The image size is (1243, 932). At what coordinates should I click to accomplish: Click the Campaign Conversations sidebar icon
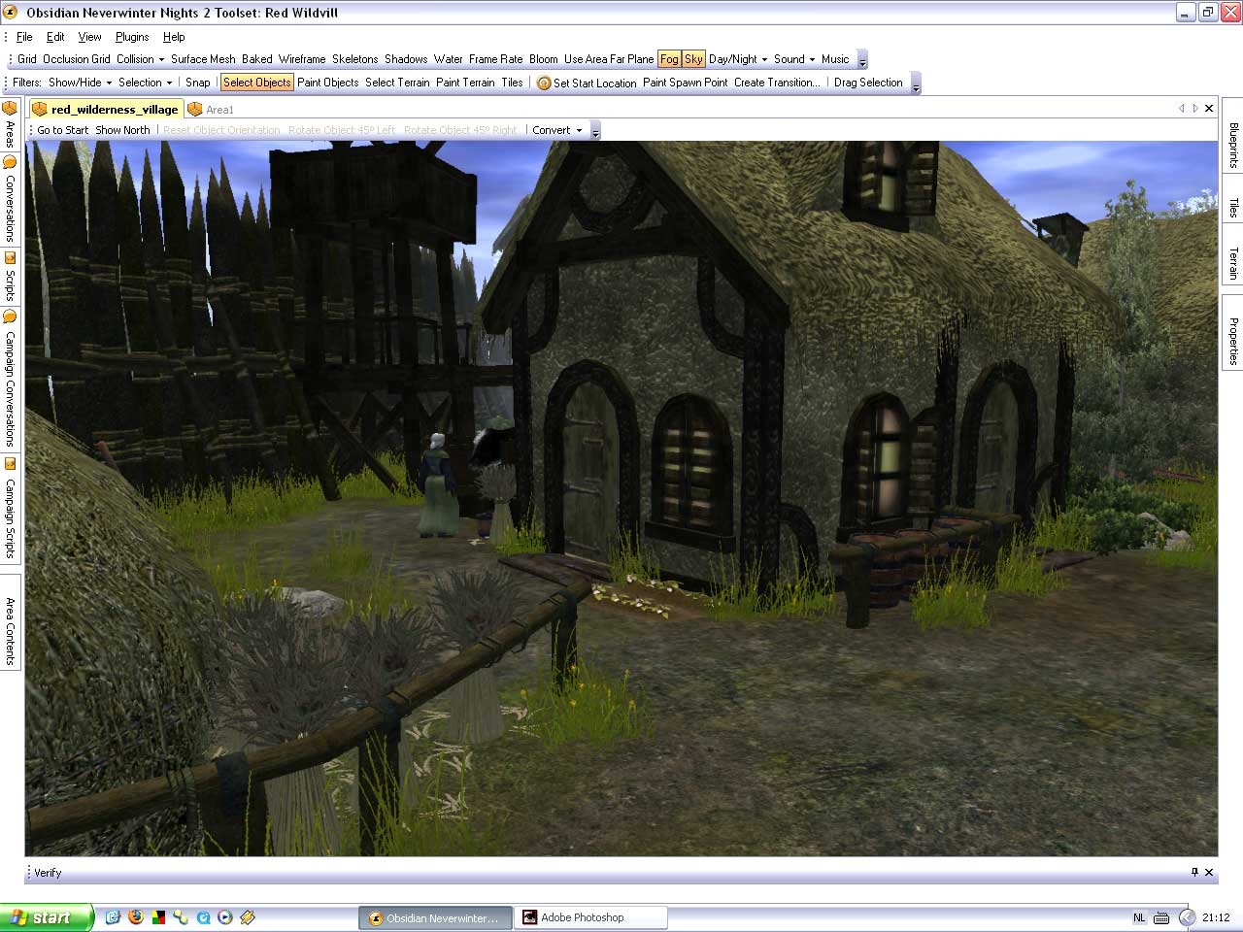coord(10,316)
